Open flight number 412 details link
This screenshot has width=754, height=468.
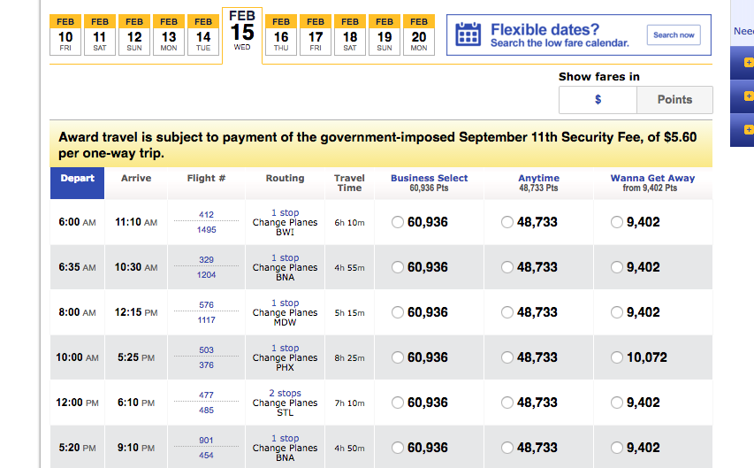(x=206, y=214)
